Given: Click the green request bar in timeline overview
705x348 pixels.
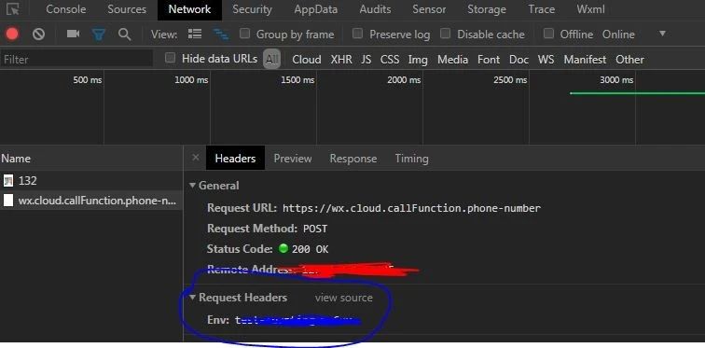Looking at the screenshot, I should 637,93.
